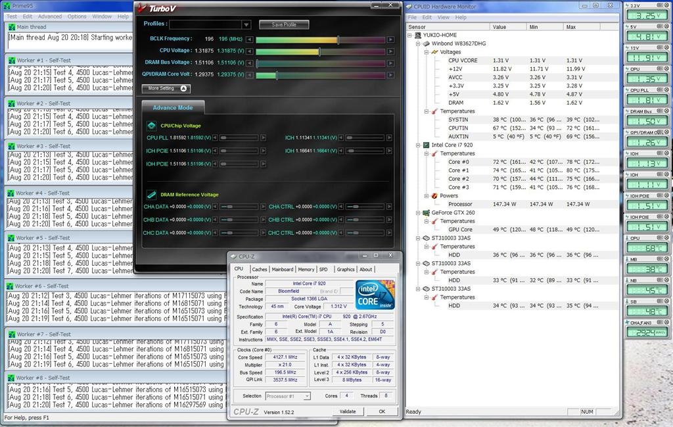
Task: Open the Advanced menu in Prime95
Action: click(50, 16)
